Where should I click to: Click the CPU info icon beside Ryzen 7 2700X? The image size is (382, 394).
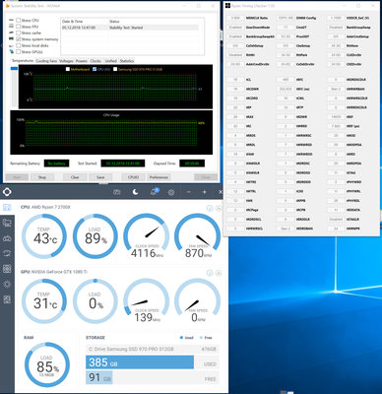coord(210,208)
